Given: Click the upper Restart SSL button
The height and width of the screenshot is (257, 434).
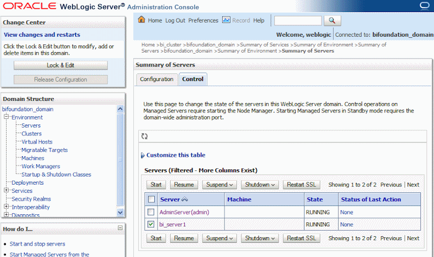Looking at the screenshot, I should pyautogui.click(x=301, y=185).
